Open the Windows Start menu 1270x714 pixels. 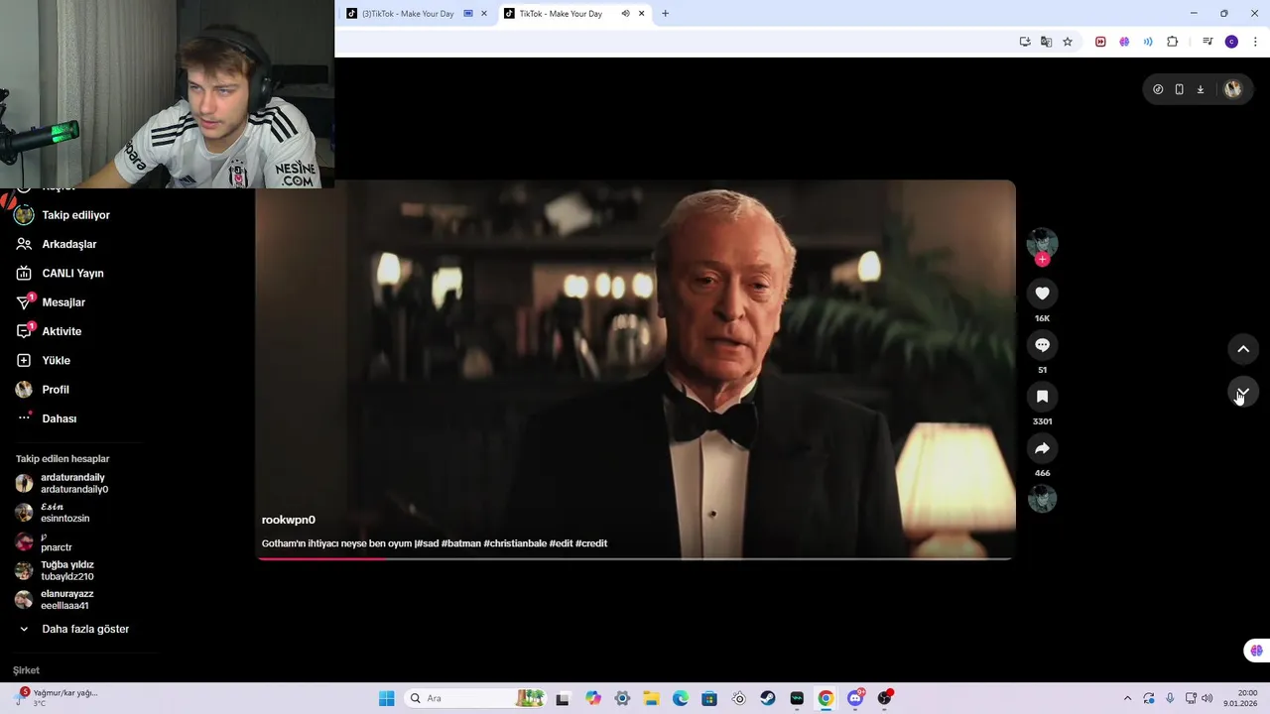[x=387, y=698]
